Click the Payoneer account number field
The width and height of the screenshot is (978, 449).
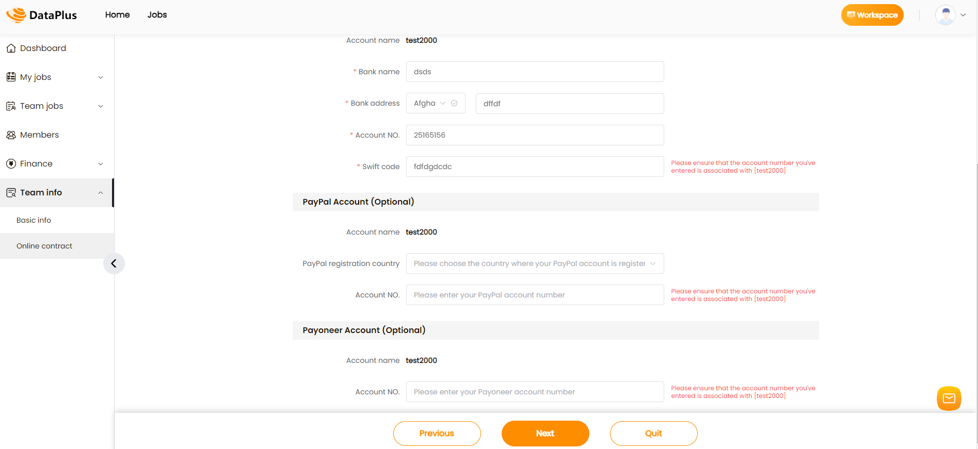(x=535, y=392)
